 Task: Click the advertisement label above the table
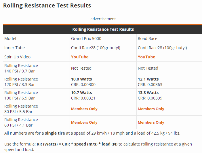click(103, 19)
